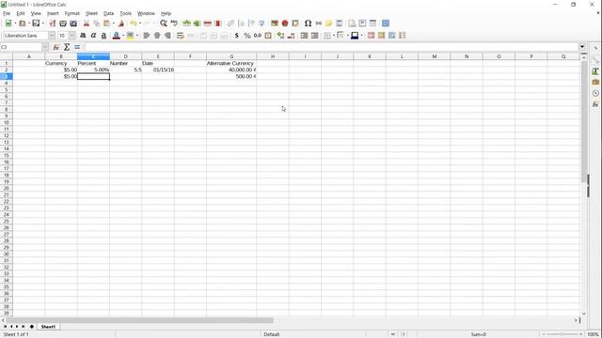The image size is (602, 338).
Task: Expand the font size dropdown arrow
Action: tap(71, 36)
